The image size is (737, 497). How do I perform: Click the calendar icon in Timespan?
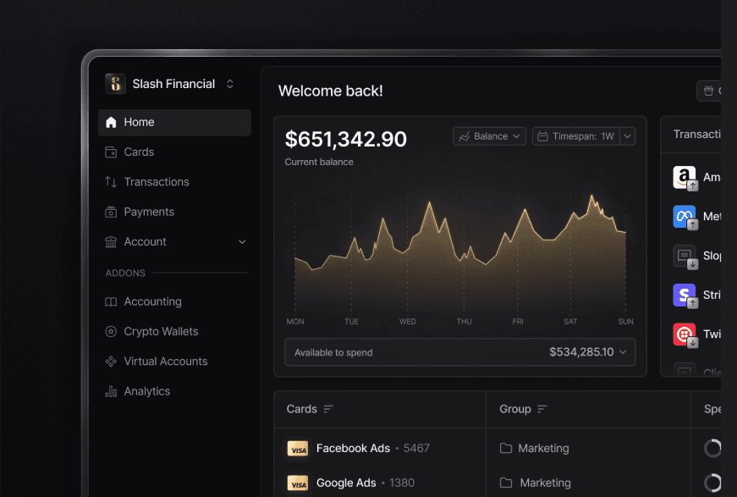pos(542,136)
